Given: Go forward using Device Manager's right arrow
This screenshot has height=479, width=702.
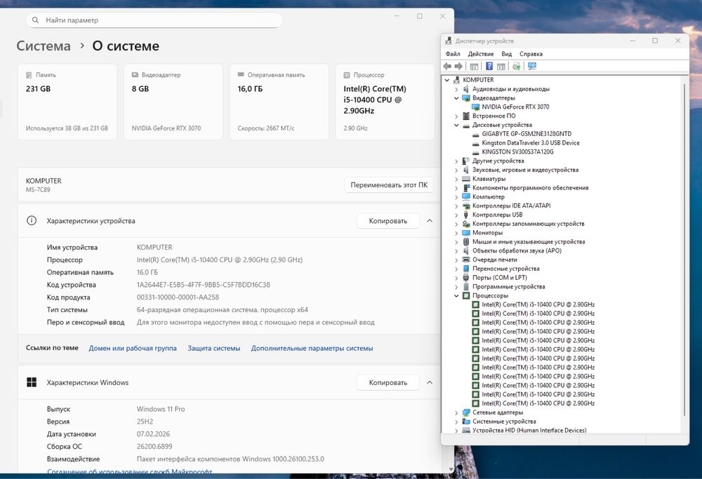Looking at the screenshot, I should tap(458, 66).
